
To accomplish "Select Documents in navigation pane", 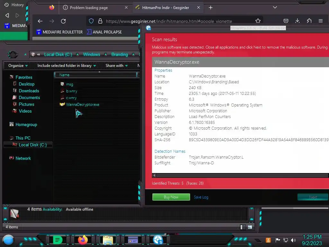I will [x=26, y=97].
